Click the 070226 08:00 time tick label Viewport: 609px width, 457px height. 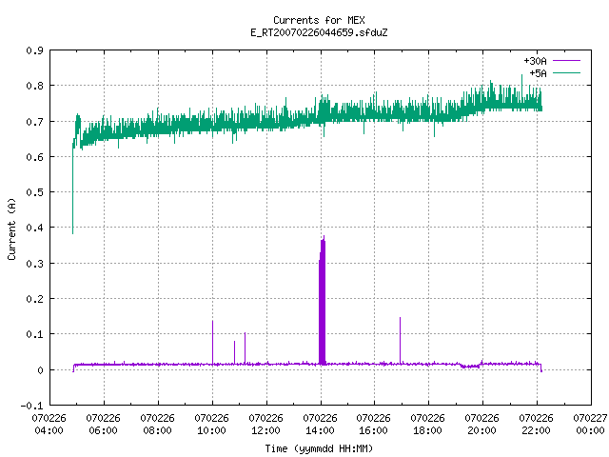point(157,425)
